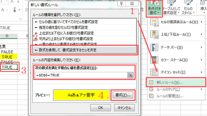This screenshot has height=116, width=207.
Task: Expand カラー スケール submenu arrow
Action: click(x=202, y=60)
